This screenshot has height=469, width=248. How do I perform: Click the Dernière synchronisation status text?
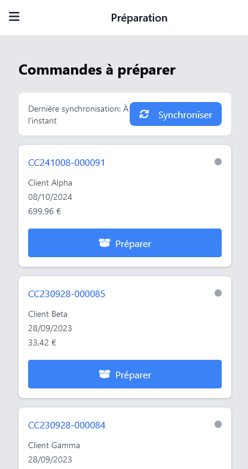click(78, 115)
